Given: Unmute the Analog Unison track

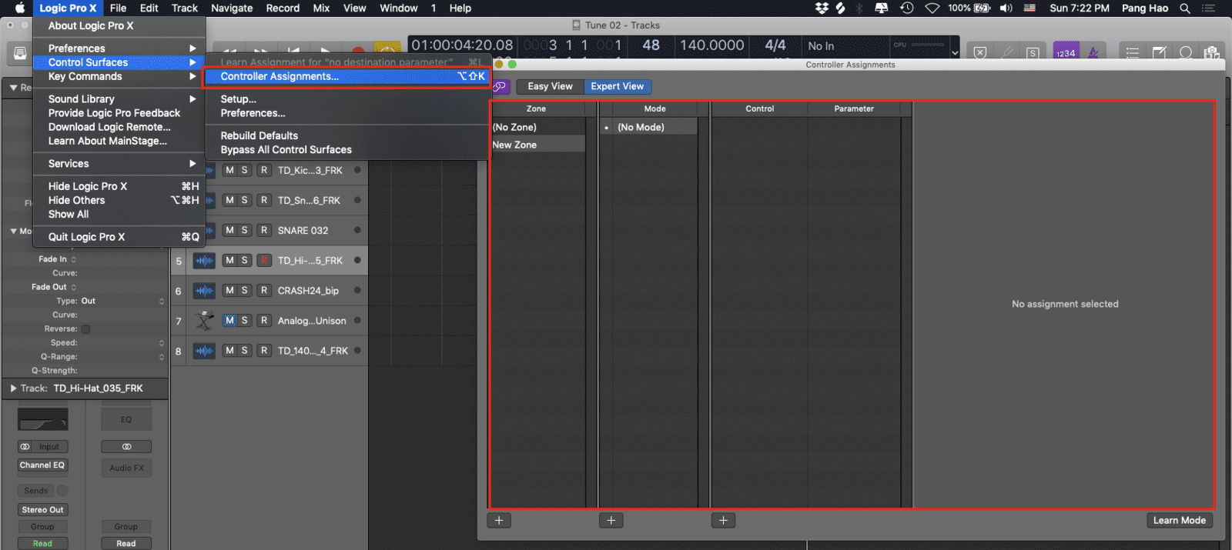Looking at the screenshot, I should pyautogui.click(x=229, y=321).
